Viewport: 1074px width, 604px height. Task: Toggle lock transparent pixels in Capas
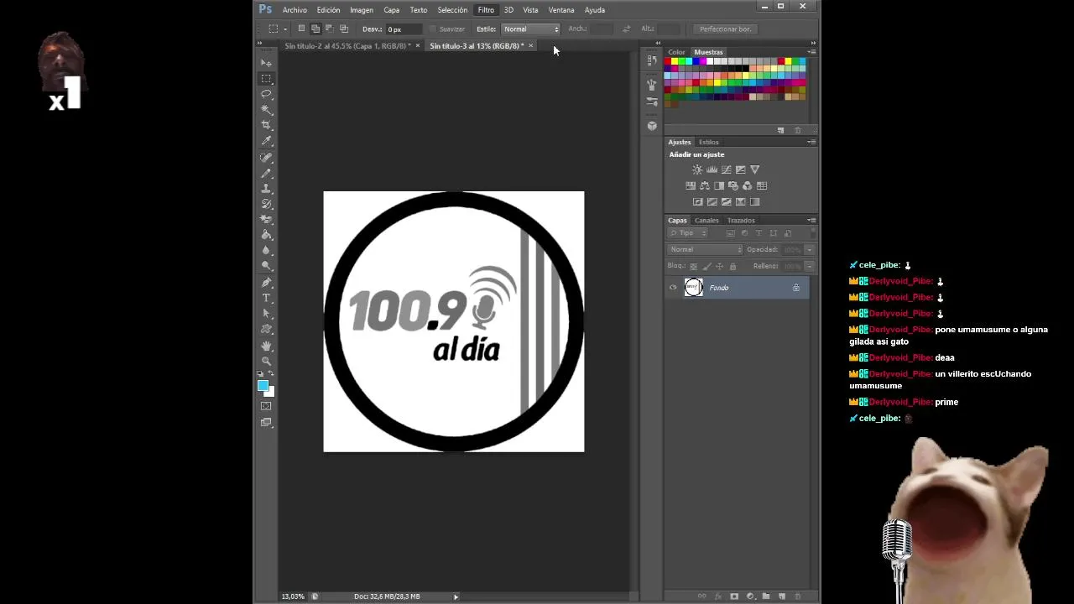tap(693, 267)
